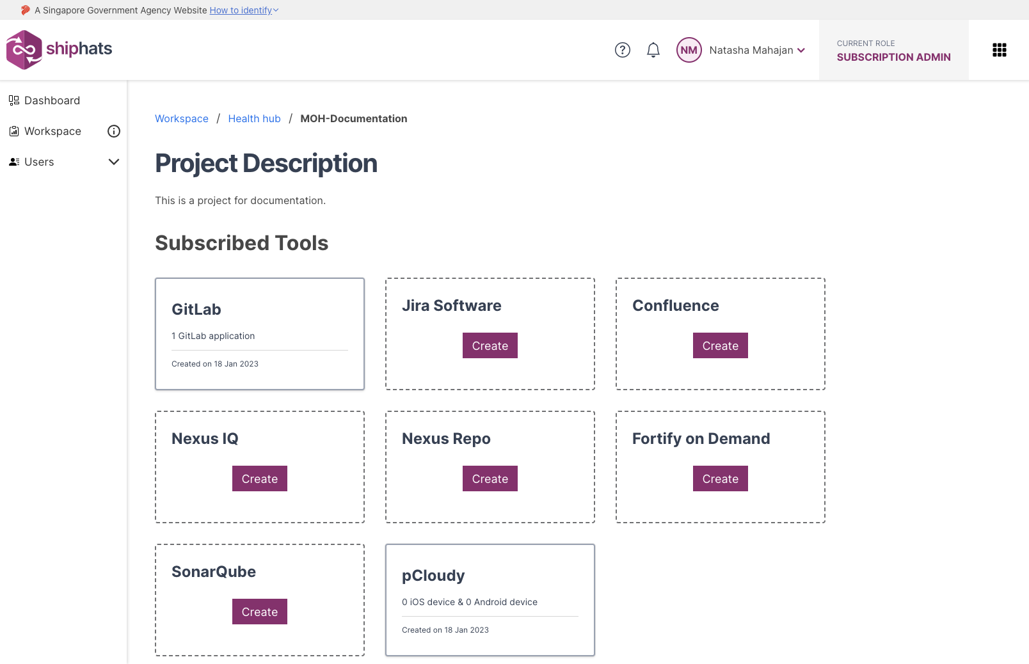Go to Workspace breadcrumb link
The width and height of the screenshot is (1029, 664).
(182, 118)
